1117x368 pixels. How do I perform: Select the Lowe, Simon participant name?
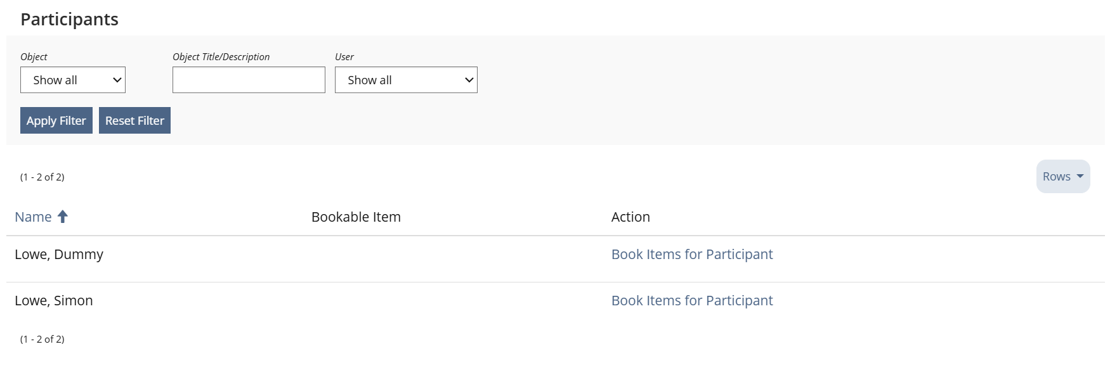[54, 301]
